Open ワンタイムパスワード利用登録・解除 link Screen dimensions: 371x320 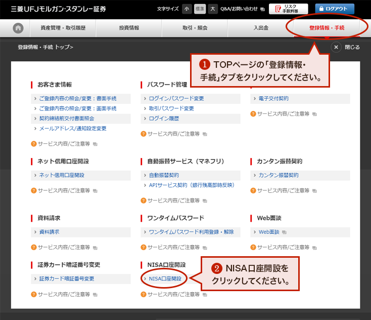point(191,232)
